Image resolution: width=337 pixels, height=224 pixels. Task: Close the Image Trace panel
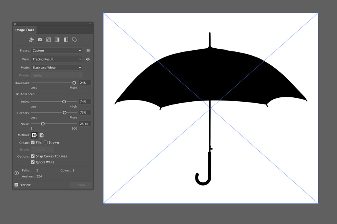(x=15, y=24)
